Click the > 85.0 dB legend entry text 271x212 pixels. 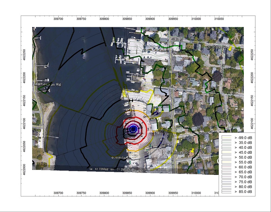point(244,192)
